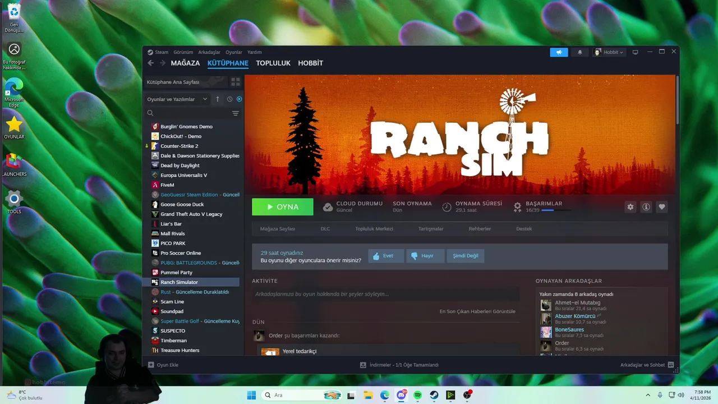
Task: Click the Hayır thumbs-down button
Action: 425,256
